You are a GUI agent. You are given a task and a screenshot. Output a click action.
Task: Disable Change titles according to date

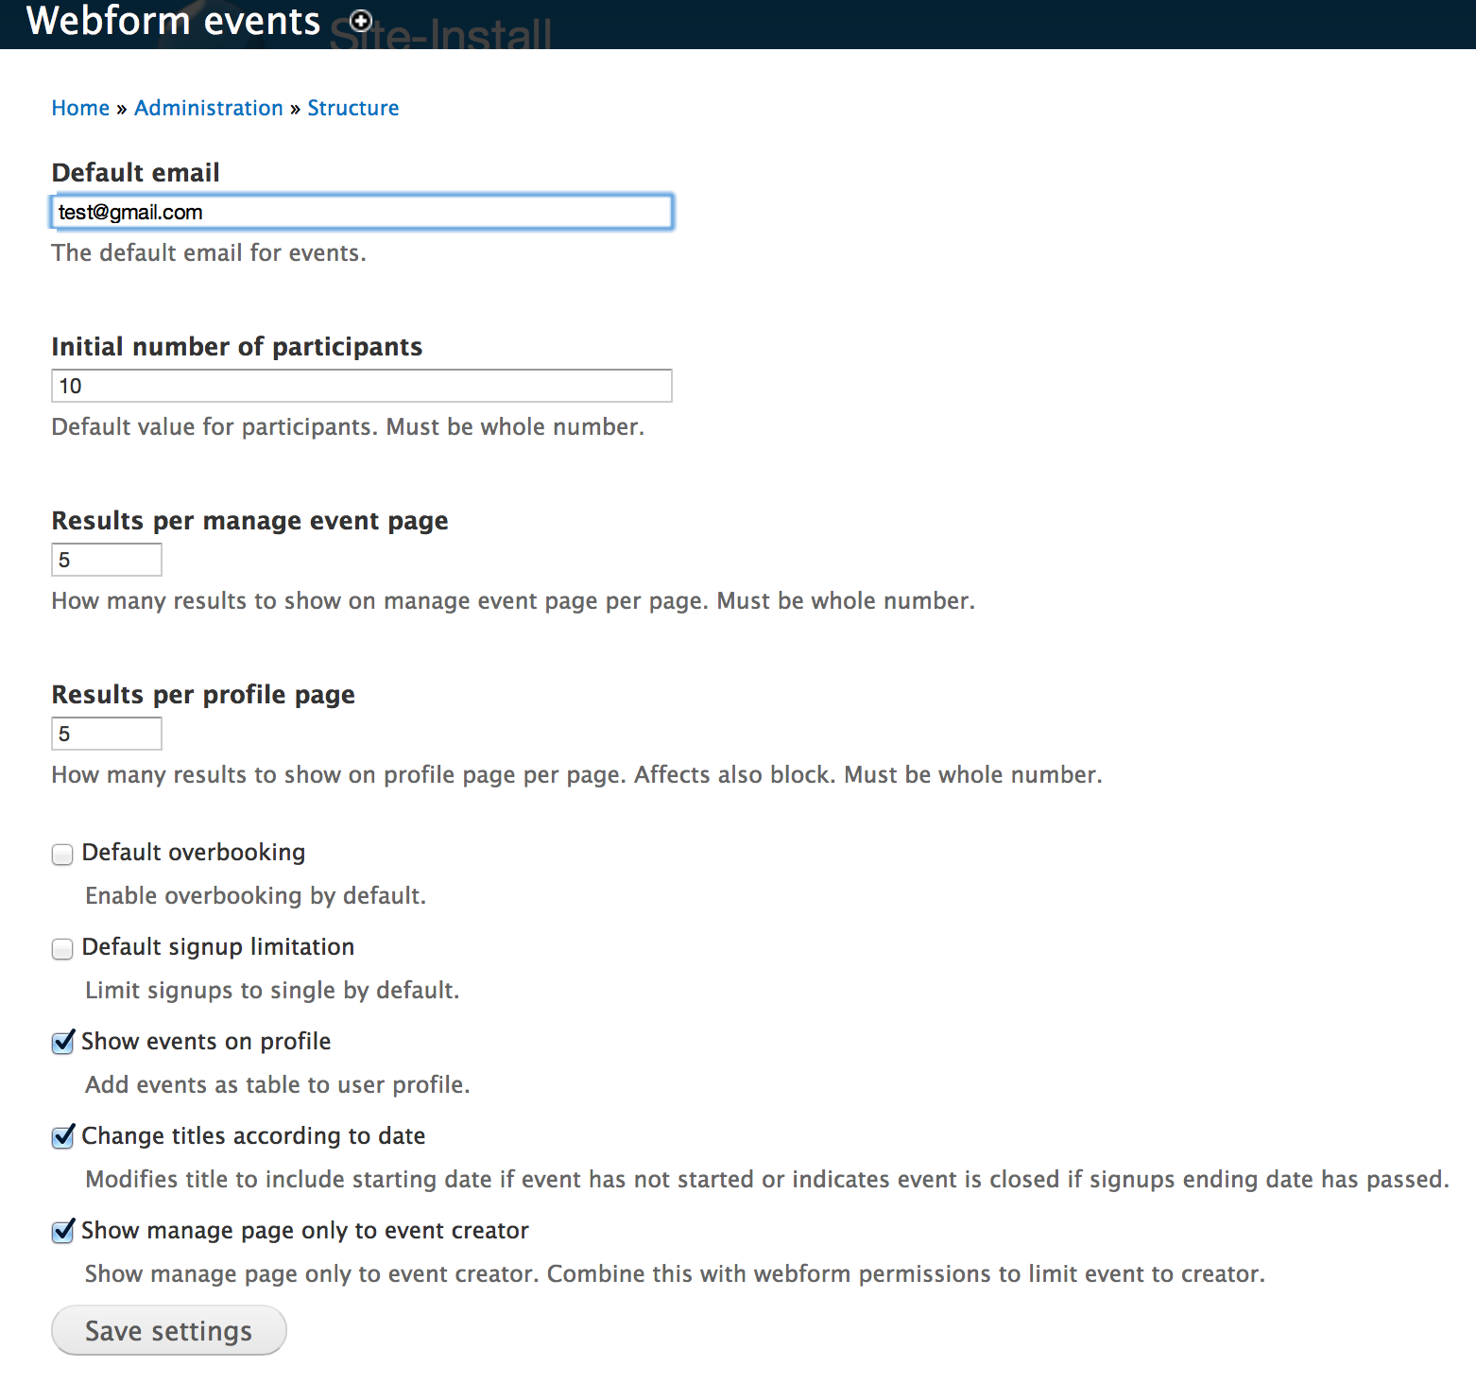click(62, 1137)
